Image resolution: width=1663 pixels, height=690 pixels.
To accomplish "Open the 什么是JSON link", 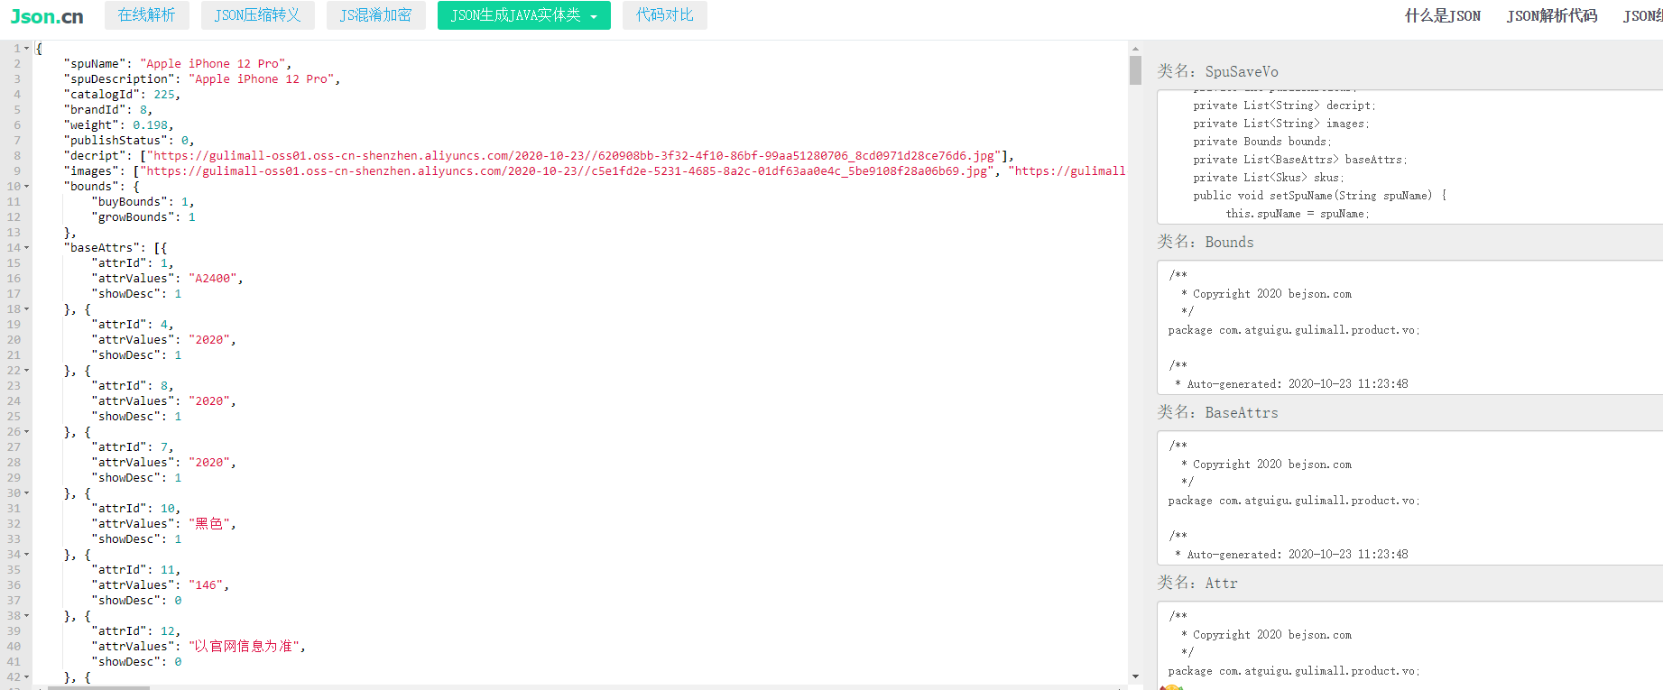I will (x=1442, y=15).
